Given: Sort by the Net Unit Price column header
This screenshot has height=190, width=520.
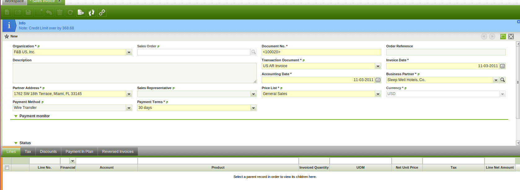Looking at the screenshot, I should coord(407,168).
